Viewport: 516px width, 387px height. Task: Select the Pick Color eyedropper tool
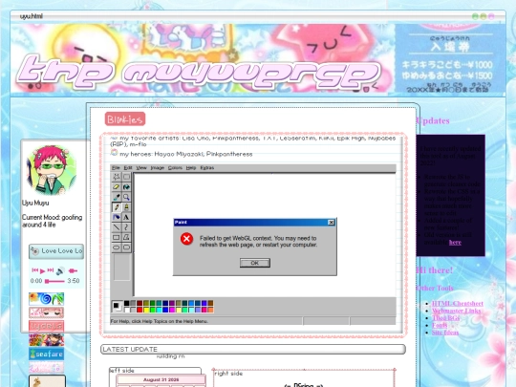117,197
